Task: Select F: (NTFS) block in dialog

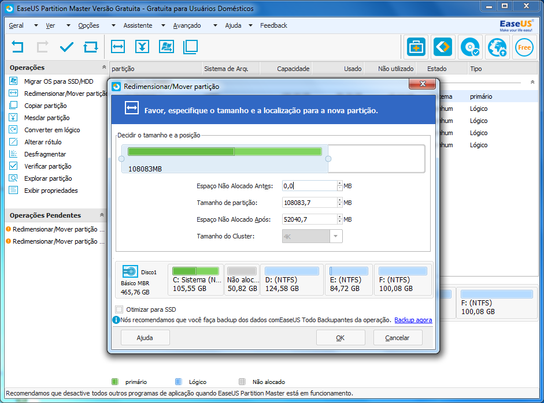Action: click(x=402, y=280)
